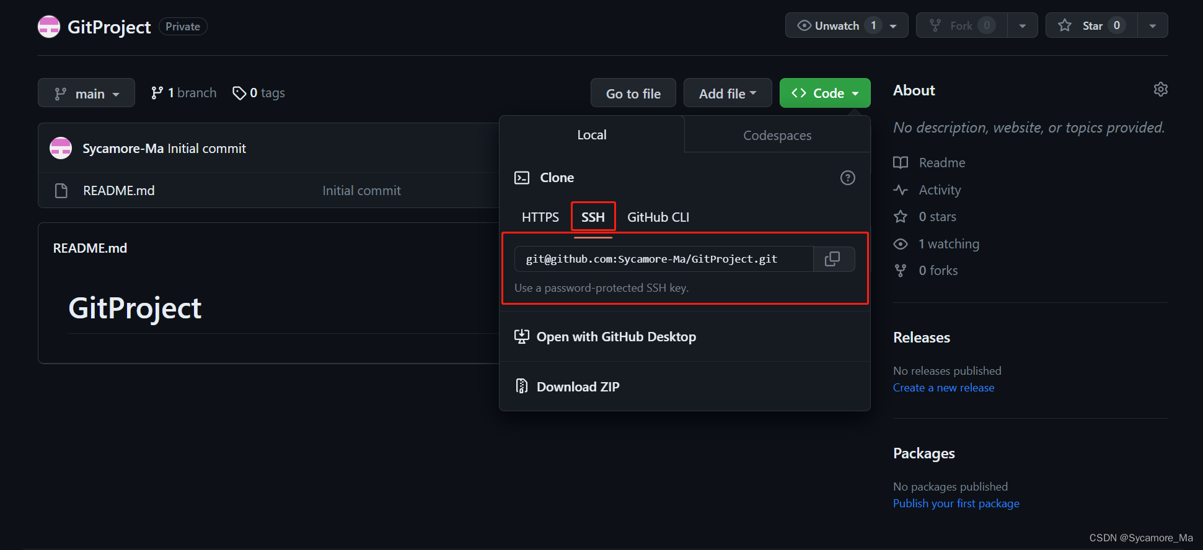
Task: Click the GitProject owner avatar icon
Action: pos(49,27)
